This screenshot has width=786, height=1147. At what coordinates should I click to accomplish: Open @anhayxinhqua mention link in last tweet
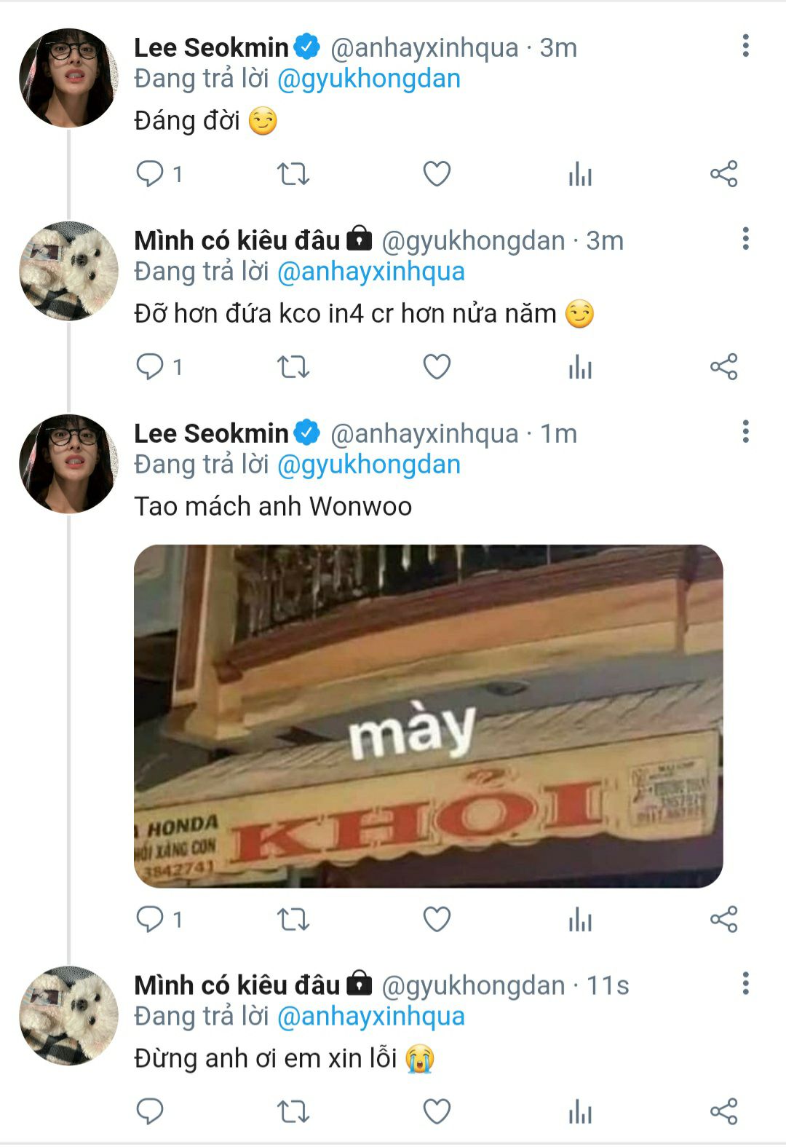371,1017
